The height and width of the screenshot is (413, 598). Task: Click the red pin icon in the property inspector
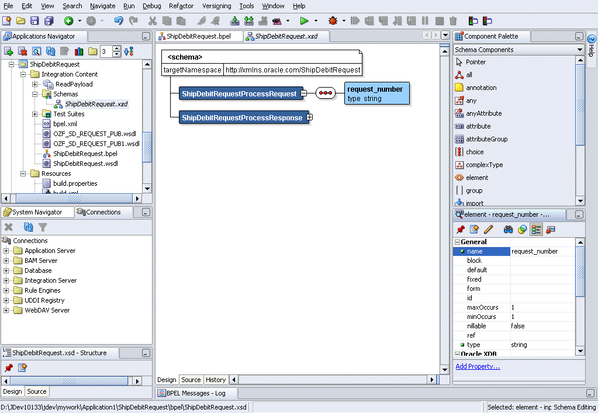coord(461,230)
